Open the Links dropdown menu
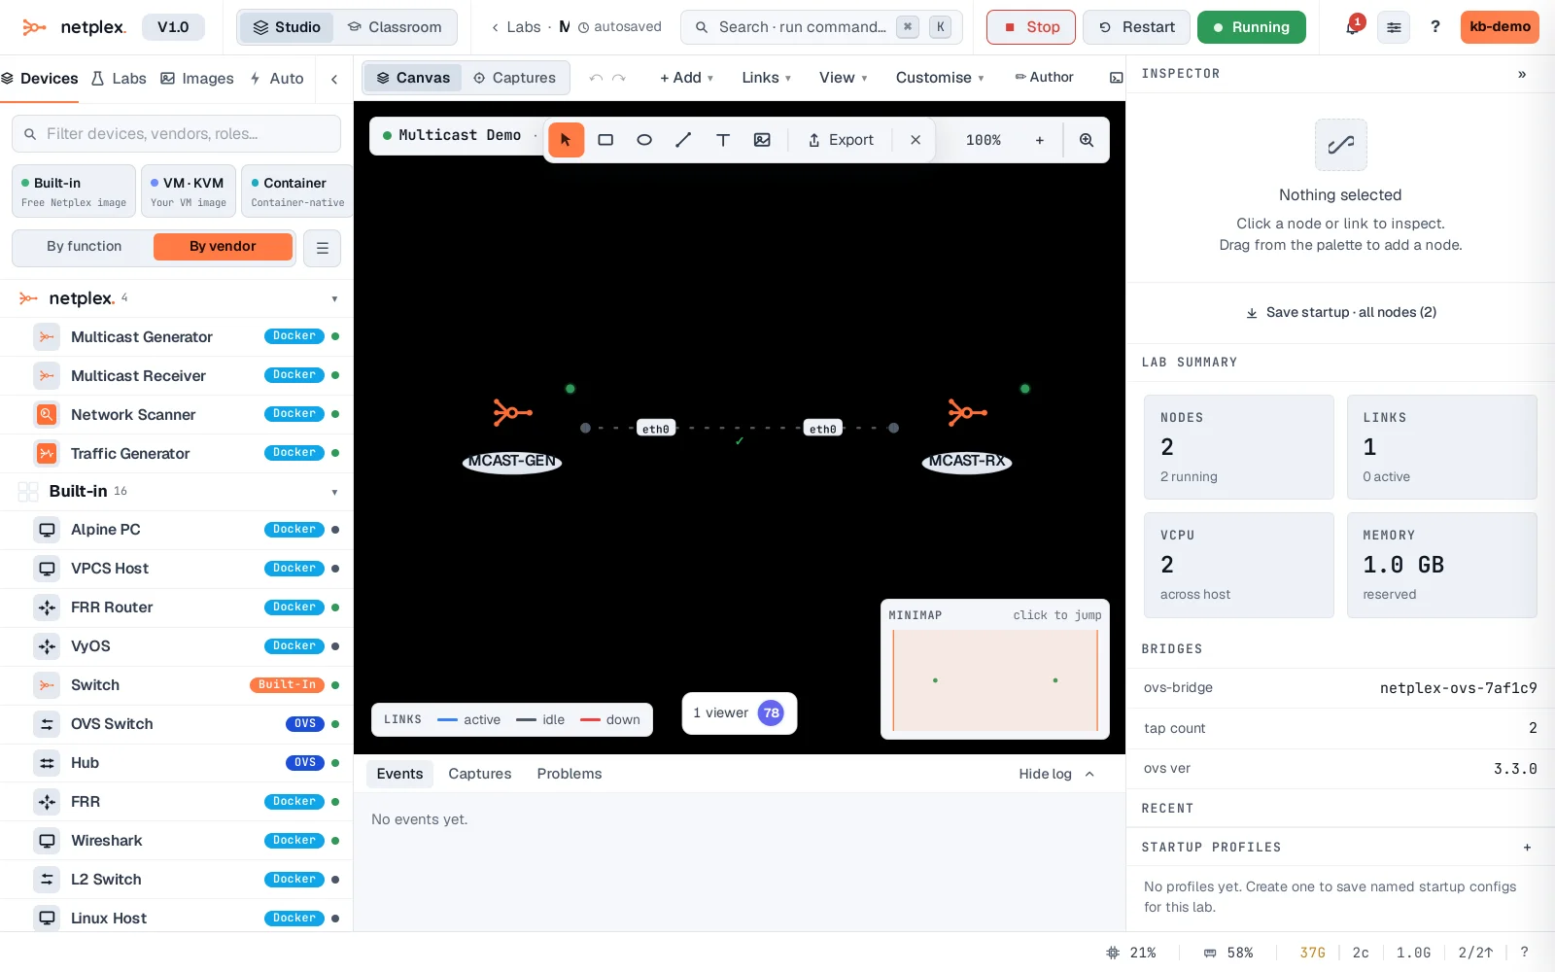This screenshot has height=972, width=1555. pos(766,78)
